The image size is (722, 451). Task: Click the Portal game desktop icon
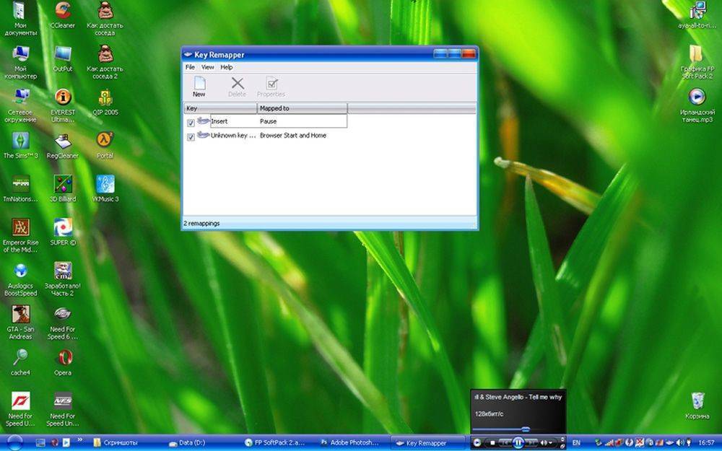coord(105,140)
